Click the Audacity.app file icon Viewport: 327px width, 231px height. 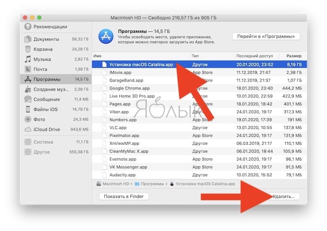(104, 175)
